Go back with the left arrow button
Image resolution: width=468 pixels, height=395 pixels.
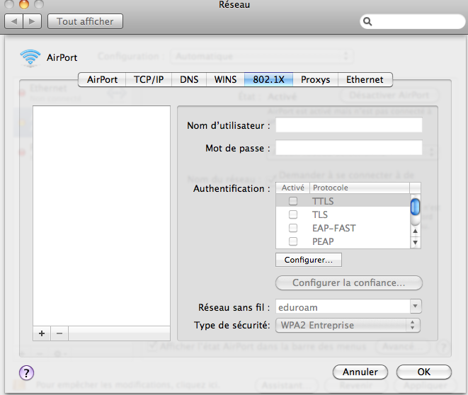pyautogui.click(x=13, y=21)
